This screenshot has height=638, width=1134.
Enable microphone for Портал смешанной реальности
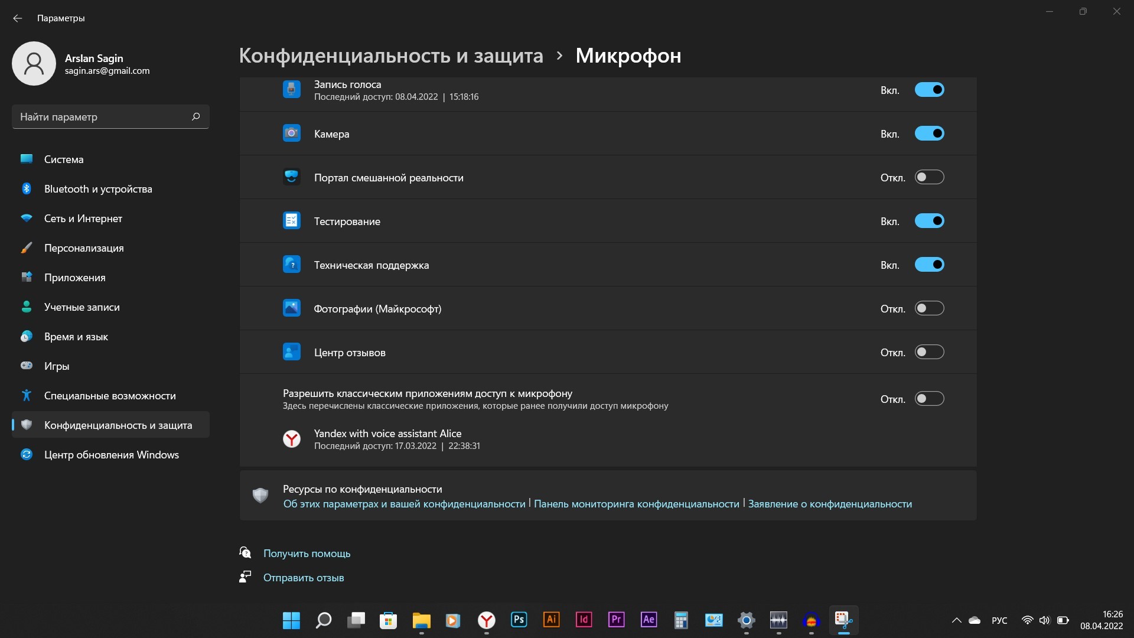click(929, 177)
